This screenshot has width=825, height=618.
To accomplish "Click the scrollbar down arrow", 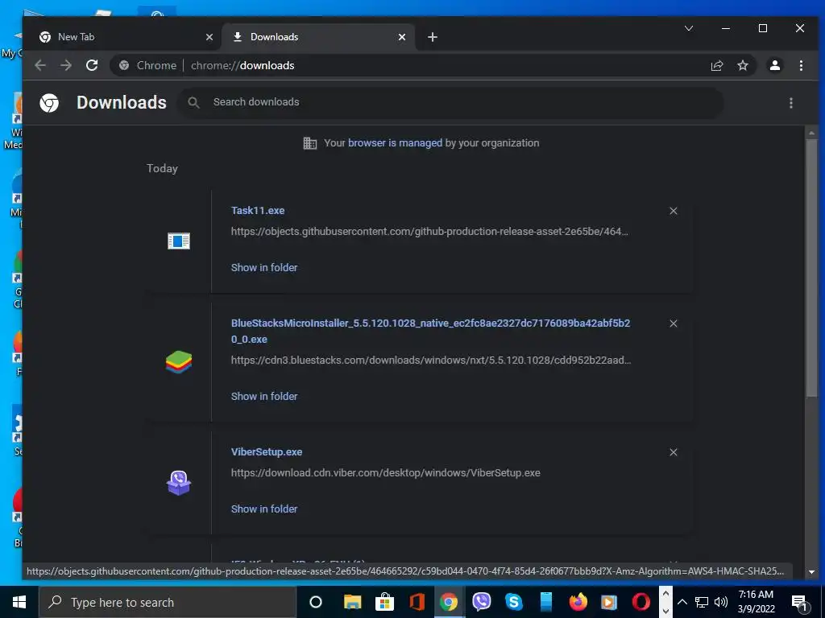I will click(811, 572).
